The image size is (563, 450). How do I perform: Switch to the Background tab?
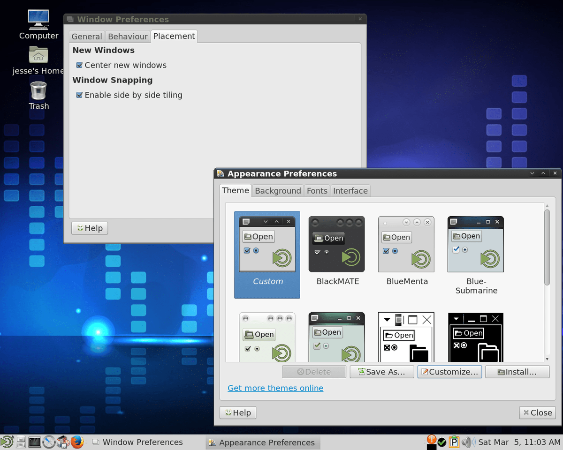(278, 191)
